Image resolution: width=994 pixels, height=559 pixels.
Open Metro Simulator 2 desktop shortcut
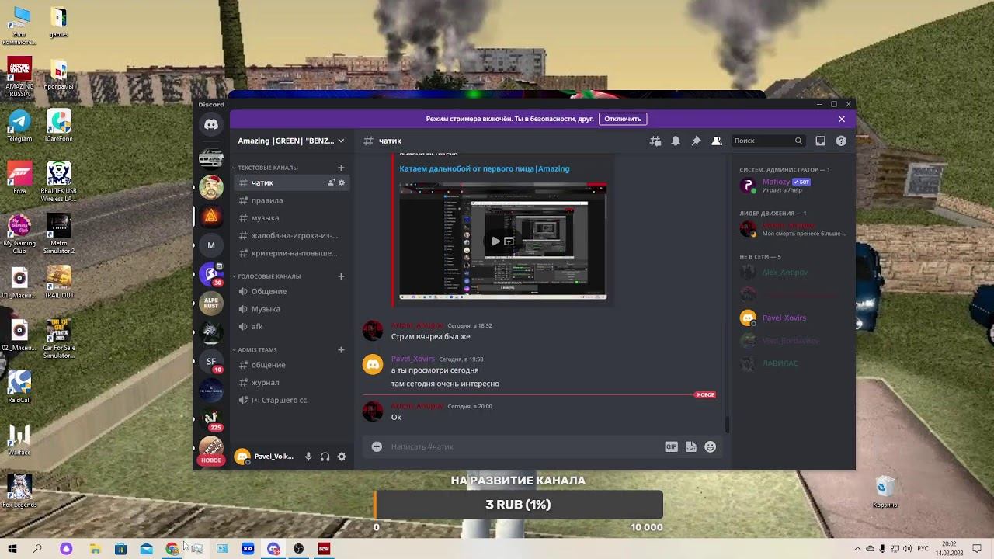59,233
